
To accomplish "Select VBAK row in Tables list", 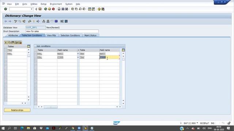I will coord(17,50).
